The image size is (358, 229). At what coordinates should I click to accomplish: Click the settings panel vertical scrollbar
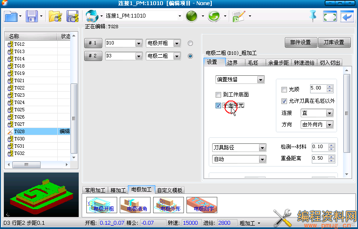coord(346,113)
